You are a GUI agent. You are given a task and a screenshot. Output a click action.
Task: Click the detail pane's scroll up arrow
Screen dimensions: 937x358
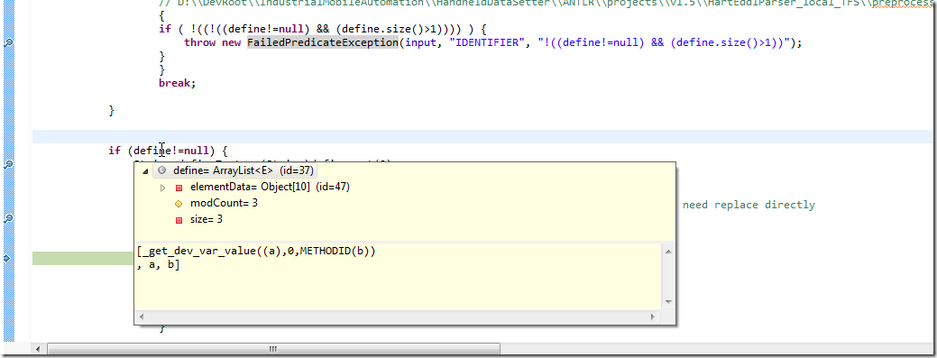[x=667, y=252]
